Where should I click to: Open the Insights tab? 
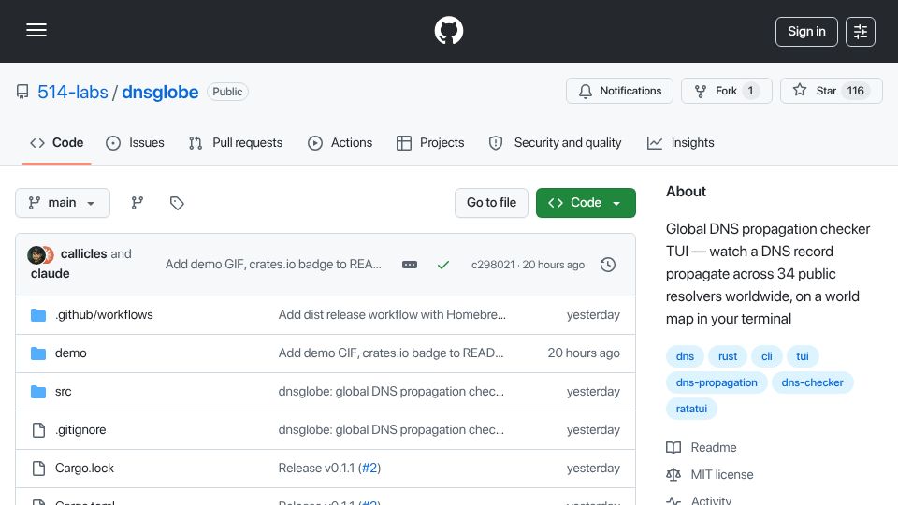click(x=680, y=142)
